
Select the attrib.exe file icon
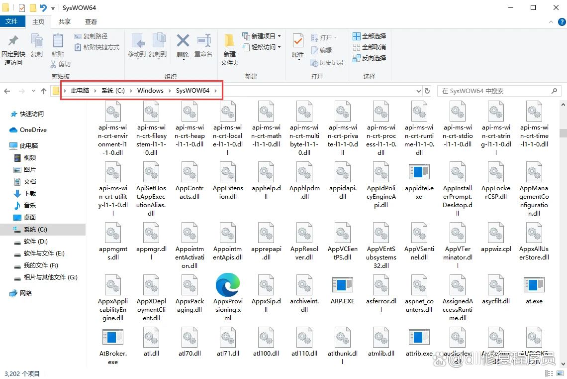(419, 337)
